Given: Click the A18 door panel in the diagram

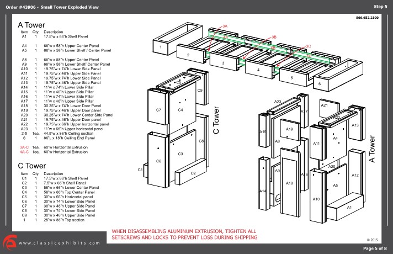Looking at the screenshot, I should [x=289, y=183].
